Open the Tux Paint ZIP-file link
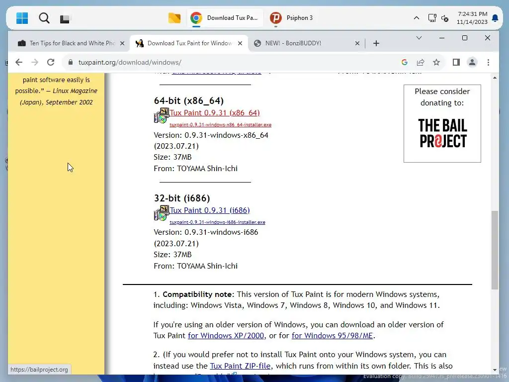Screen dimensions: 509x382 click(x=240, y=366)
